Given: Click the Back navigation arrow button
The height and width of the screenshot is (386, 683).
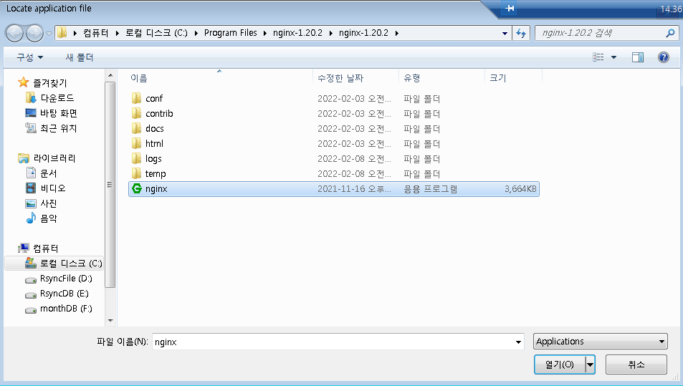Looking at the screenshot, I should (14, 33).
